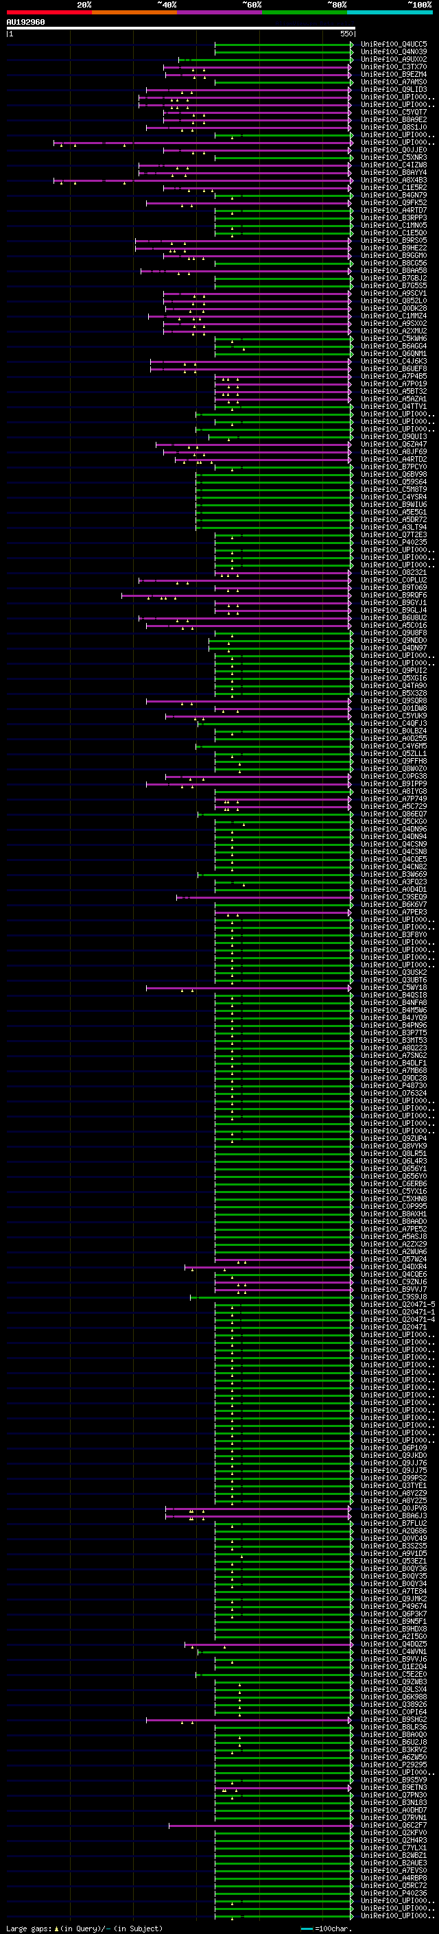Select hit label UniRef100_A8X4B3

click(x=393, y=180)
